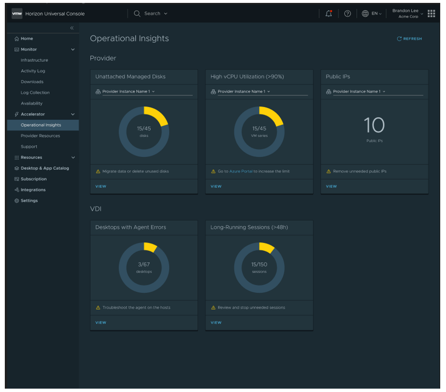Click the Home icon in sidebar
The image size is (446, 392).
pyautogui.click(x=17, y=39)
